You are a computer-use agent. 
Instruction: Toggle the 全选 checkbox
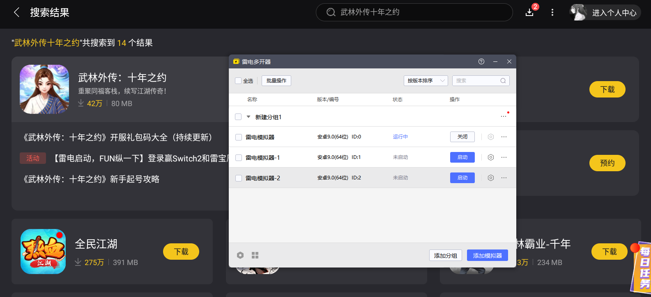click(x=238, y=81)
